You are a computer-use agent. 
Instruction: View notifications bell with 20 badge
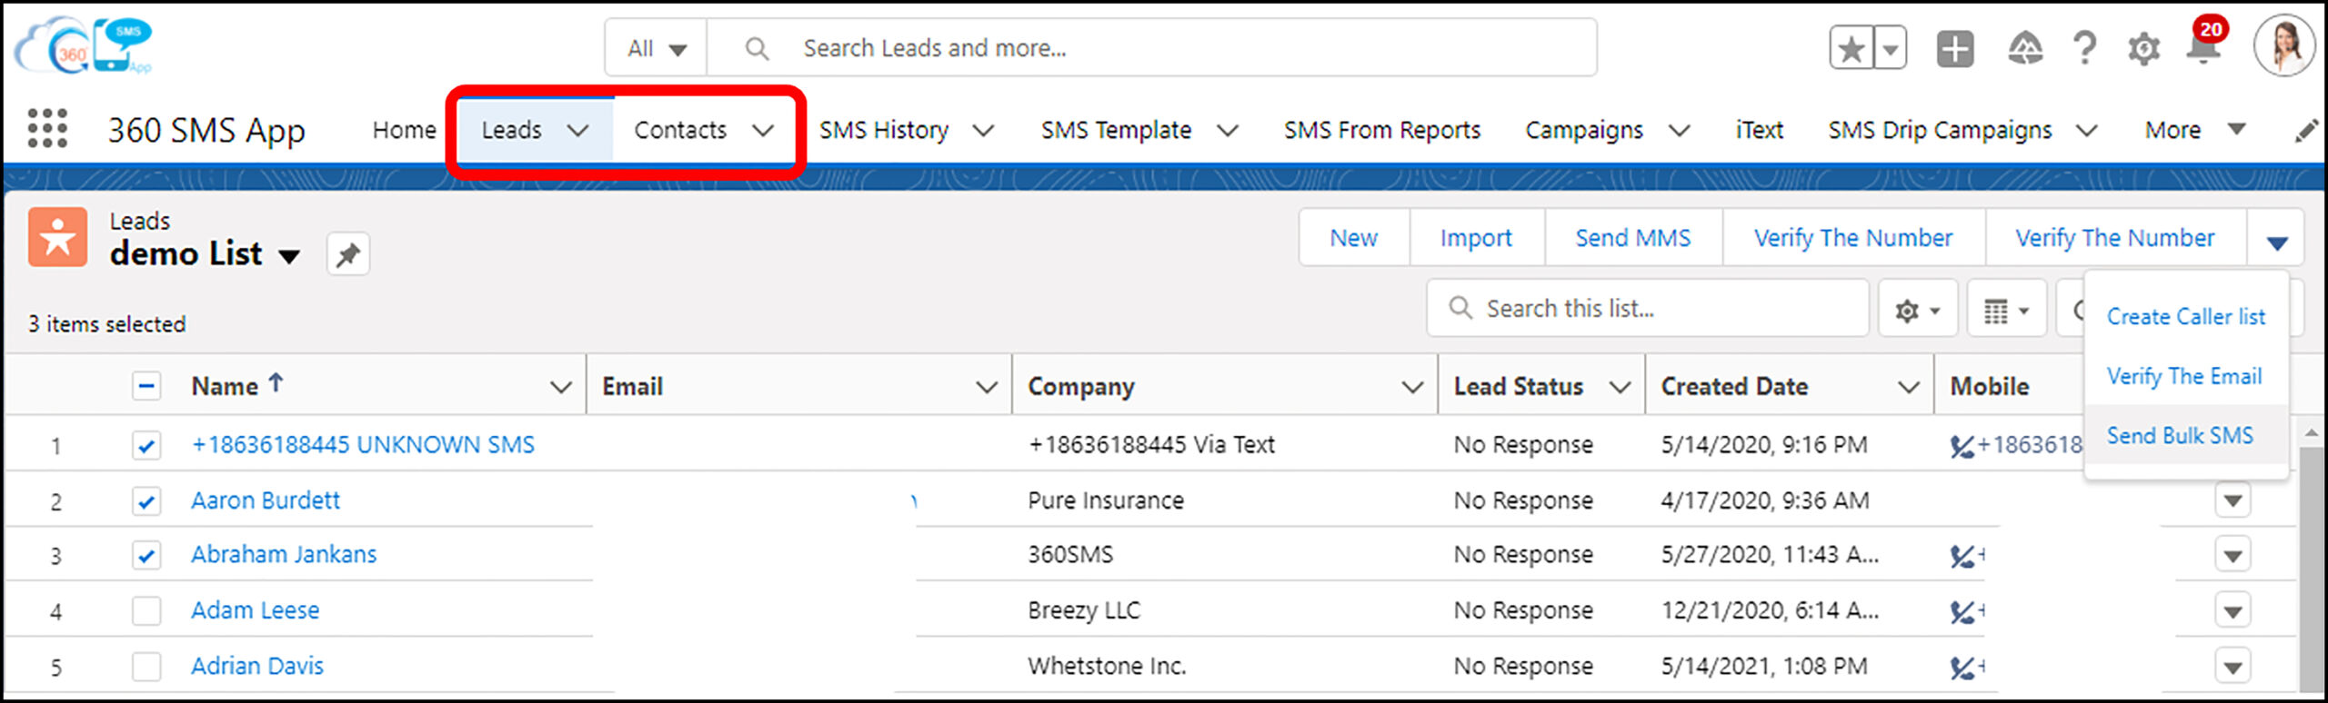[2204, 44]
